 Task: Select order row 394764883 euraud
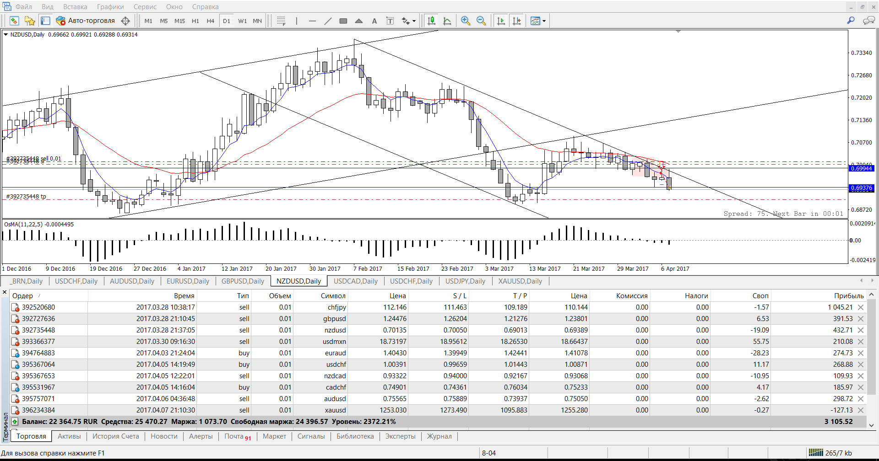click(438, 353)
